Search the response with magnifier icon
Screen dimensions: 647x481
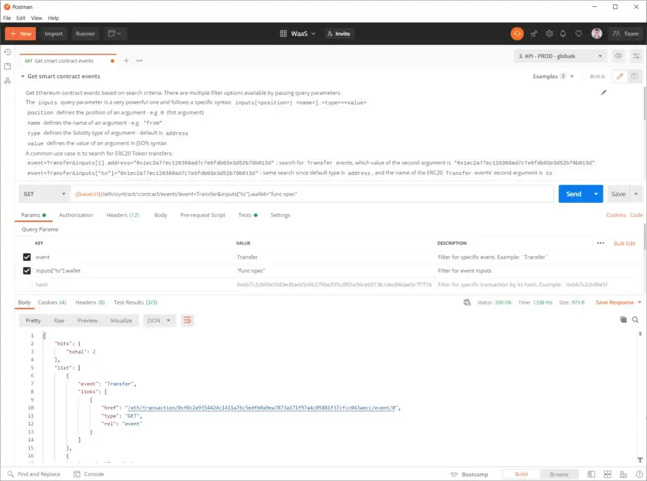point(636,320)
